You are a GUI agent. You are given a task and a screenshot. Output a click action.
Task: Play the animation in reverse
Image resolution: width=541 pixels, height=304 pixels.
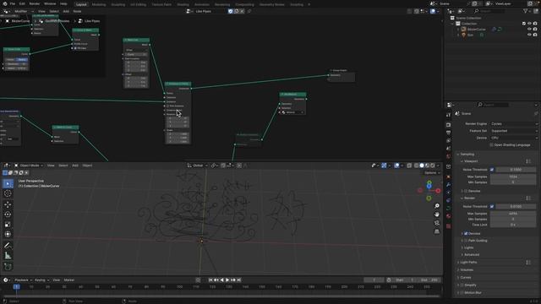(x=221, y=280)
